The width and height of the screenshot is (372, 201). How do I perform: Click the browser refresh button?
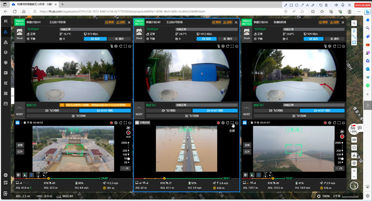[x=15, y=11]
